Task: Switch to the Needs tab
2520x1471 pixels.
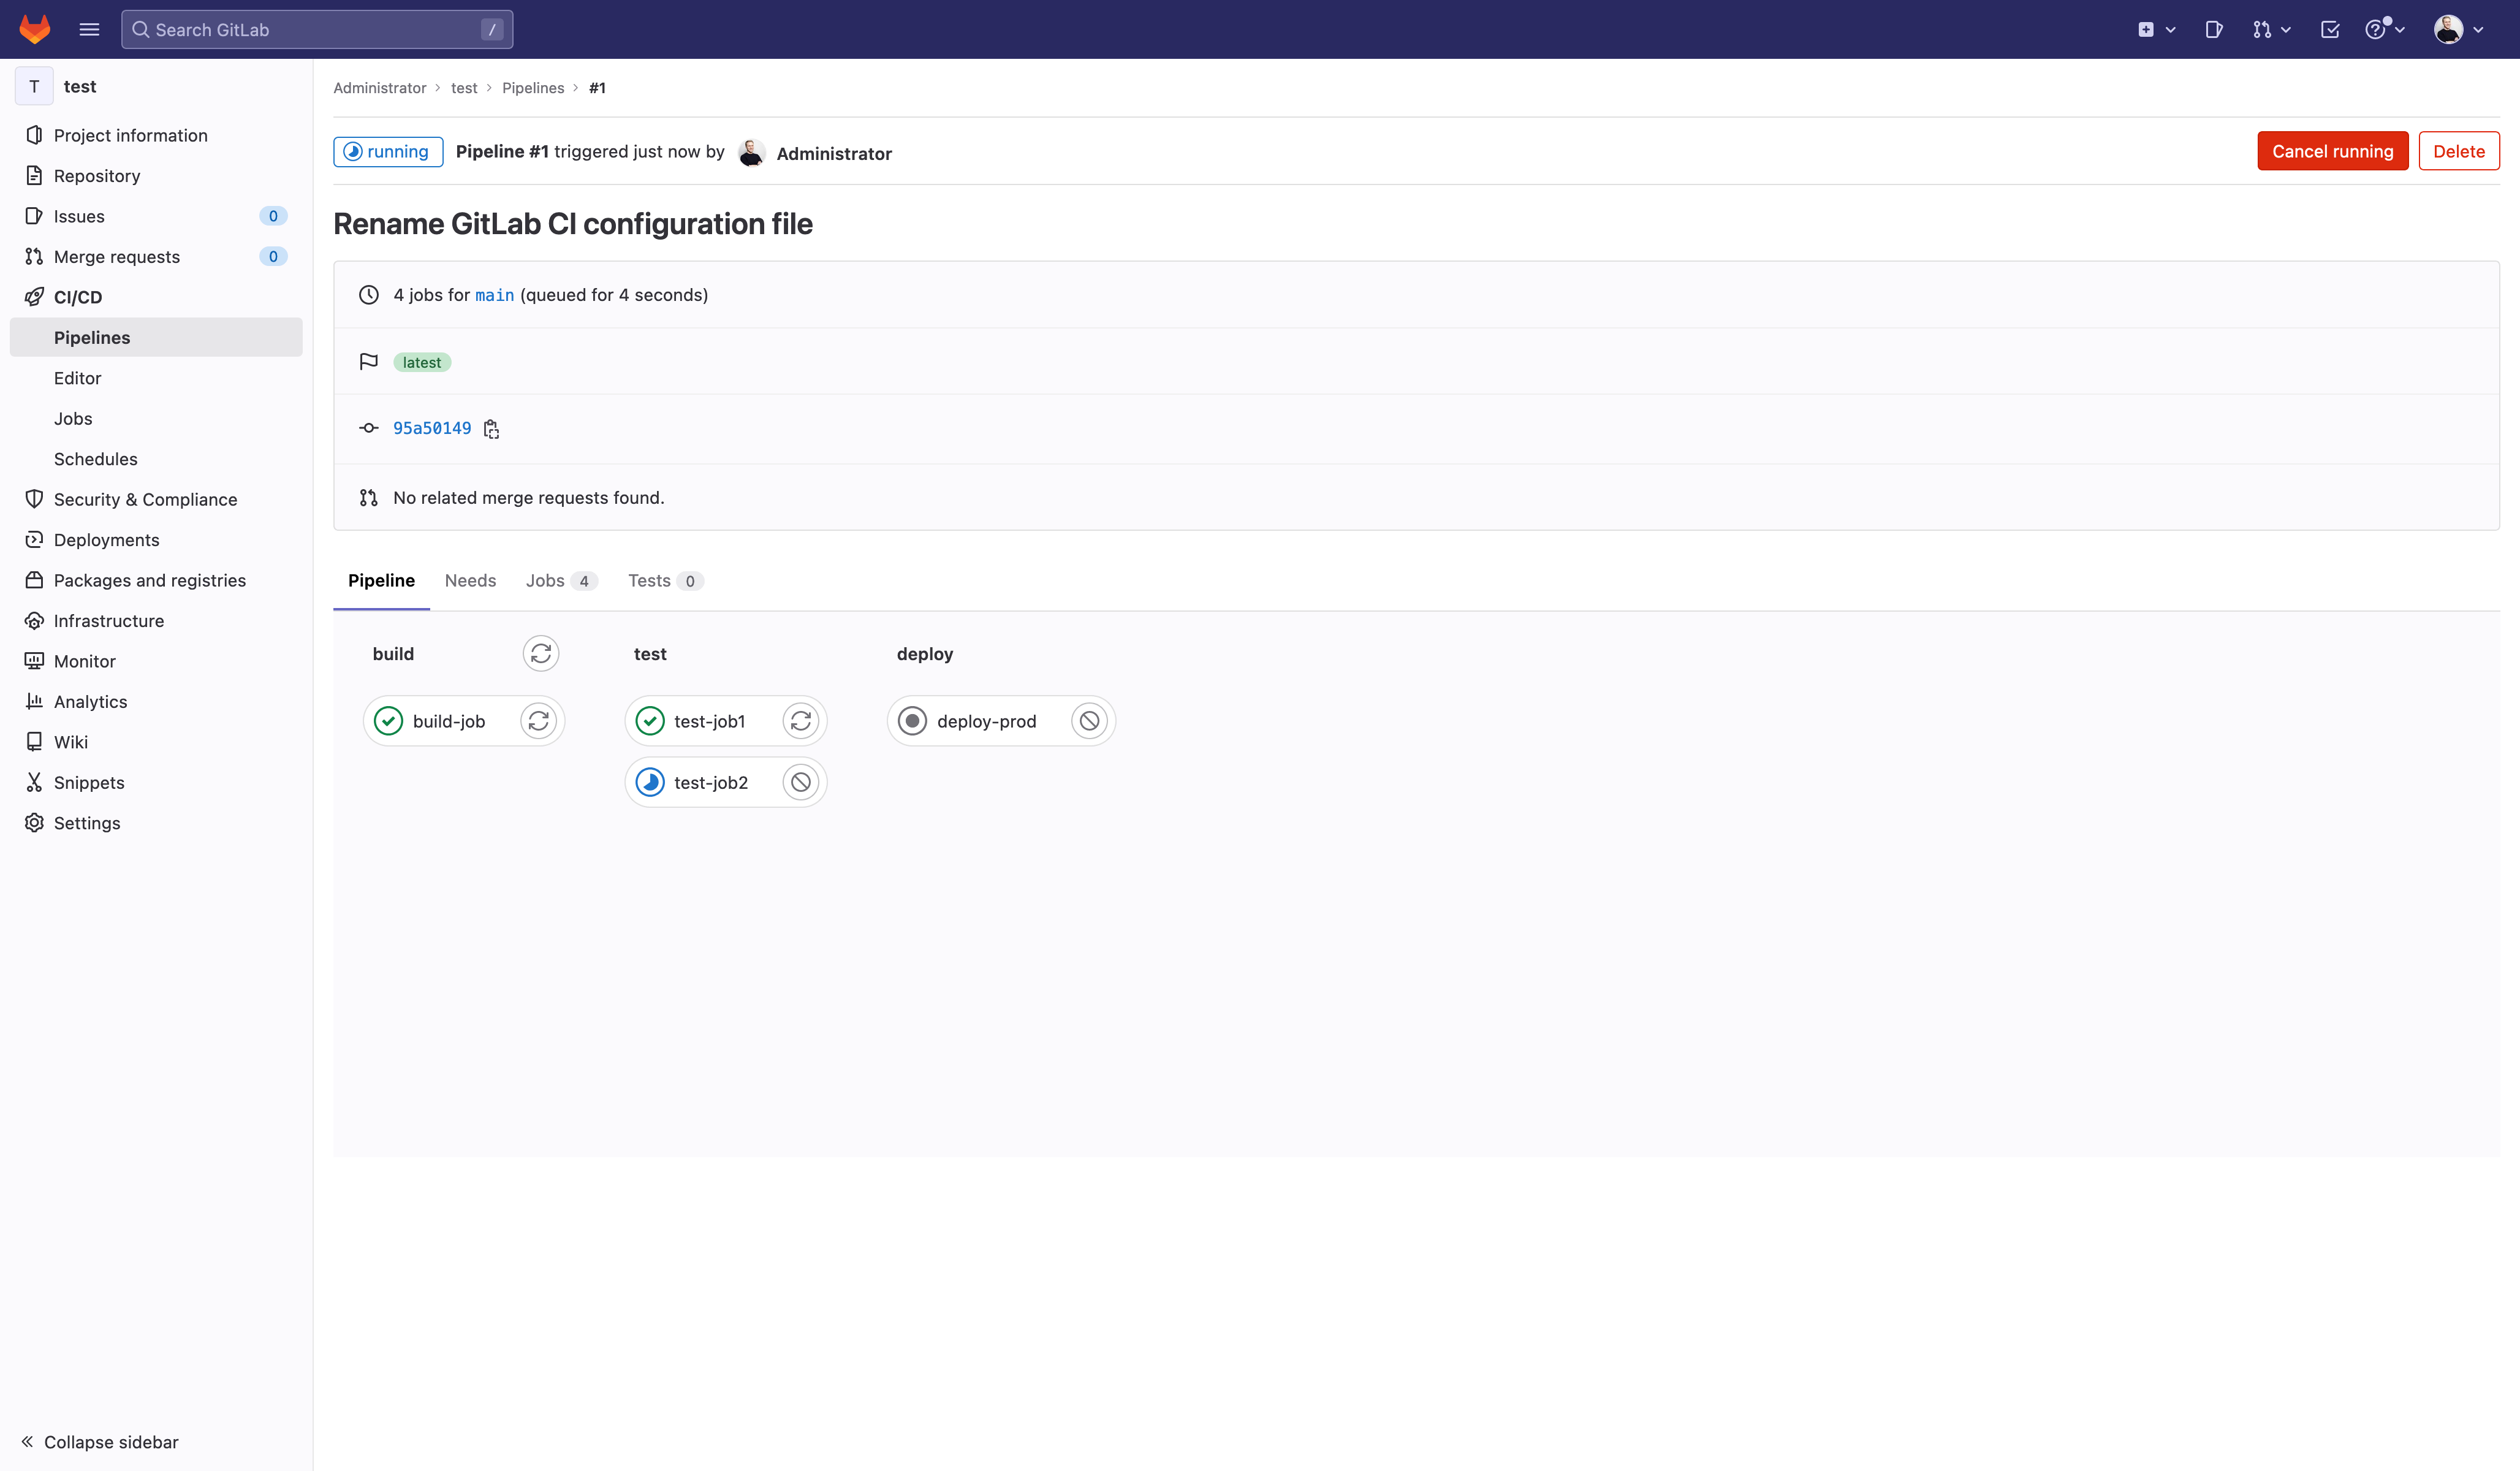Action: [x=470, y=580]
